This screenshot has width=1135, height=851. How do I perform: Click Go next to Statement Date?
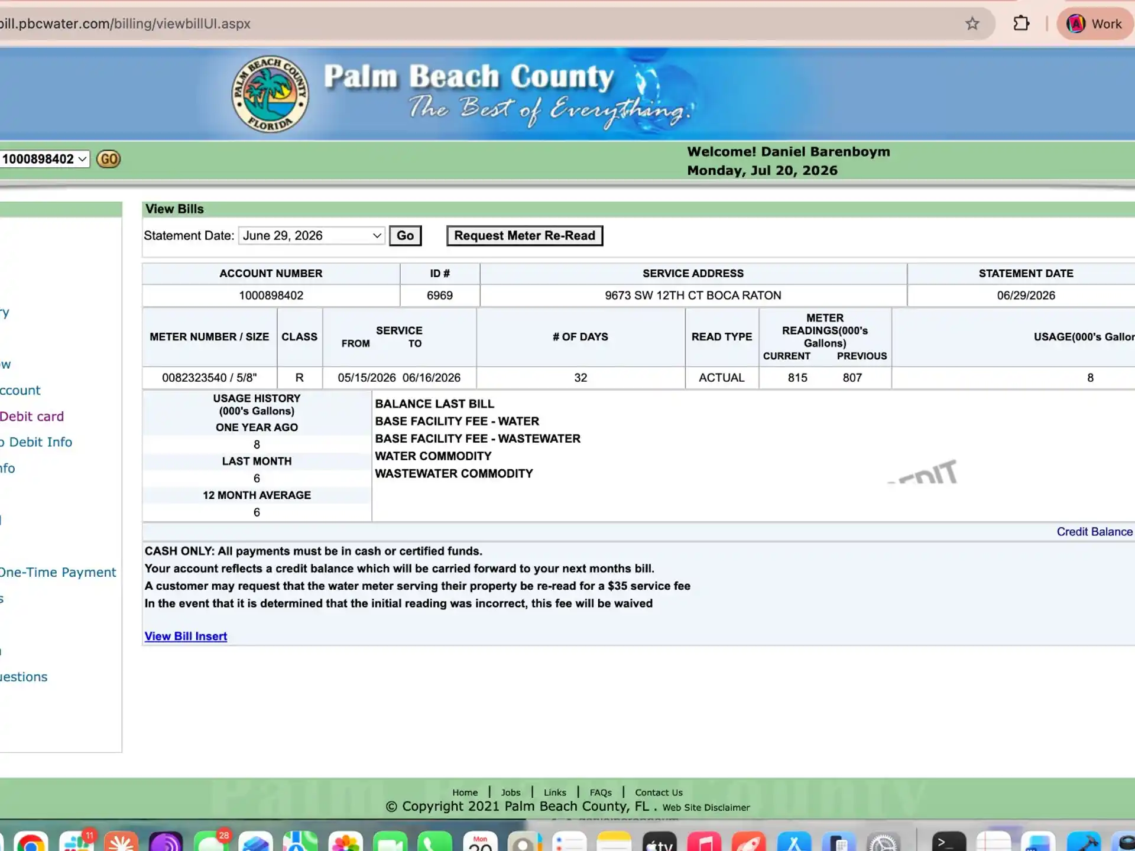[405, 235]
